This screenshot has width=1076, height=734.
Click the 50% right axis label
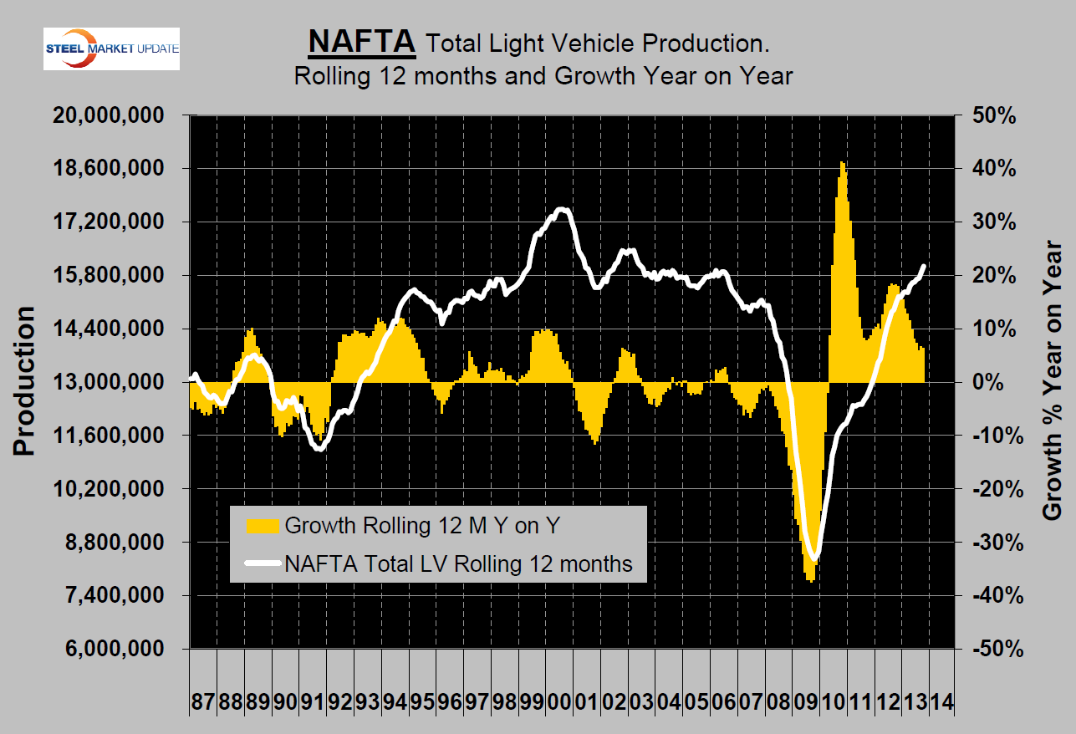point(993,115)
